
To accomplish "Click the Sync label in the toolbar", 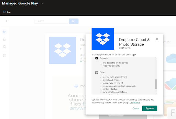I will (9, 12).
